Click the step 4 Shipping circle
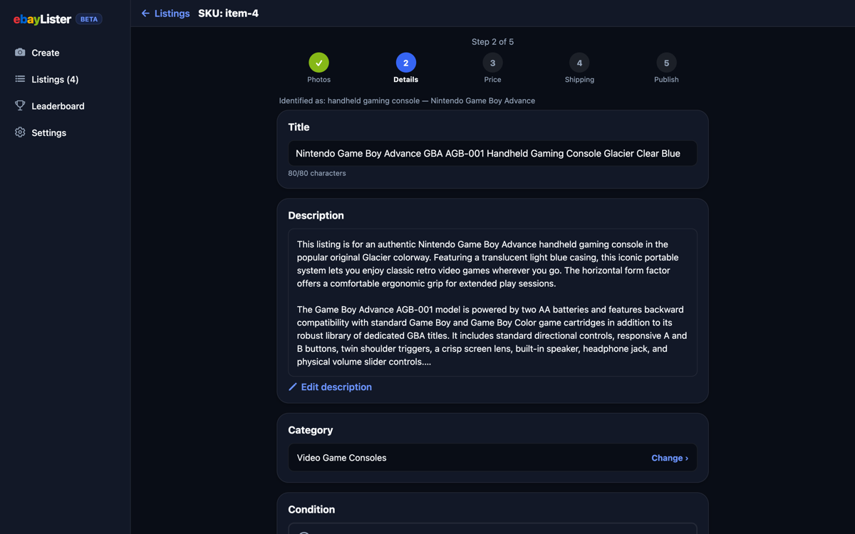 click(579, 63)
